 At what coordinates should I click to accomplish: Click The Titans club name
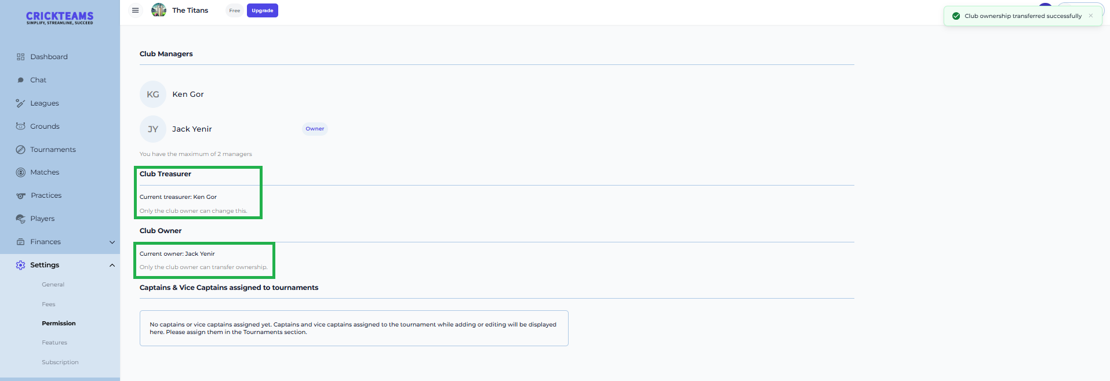tap(190, 10)
